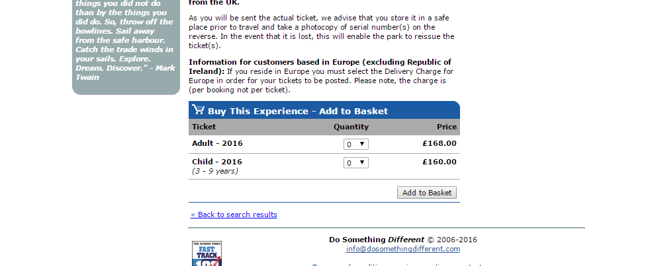Click the (3 - 9 years) age note
650x266 pixels.
[214, 171]
